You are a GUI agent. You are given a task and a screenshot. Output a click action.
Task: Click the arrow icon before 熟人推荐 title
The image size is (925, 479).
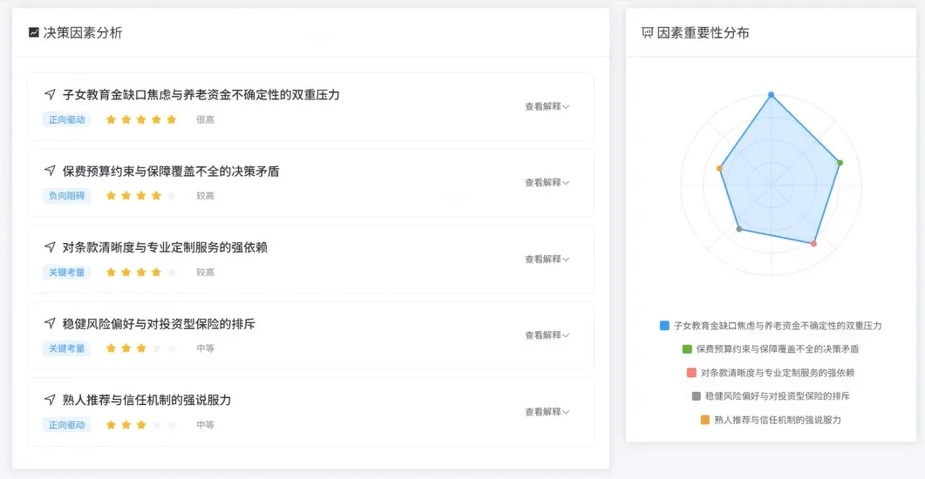point(50,400)
